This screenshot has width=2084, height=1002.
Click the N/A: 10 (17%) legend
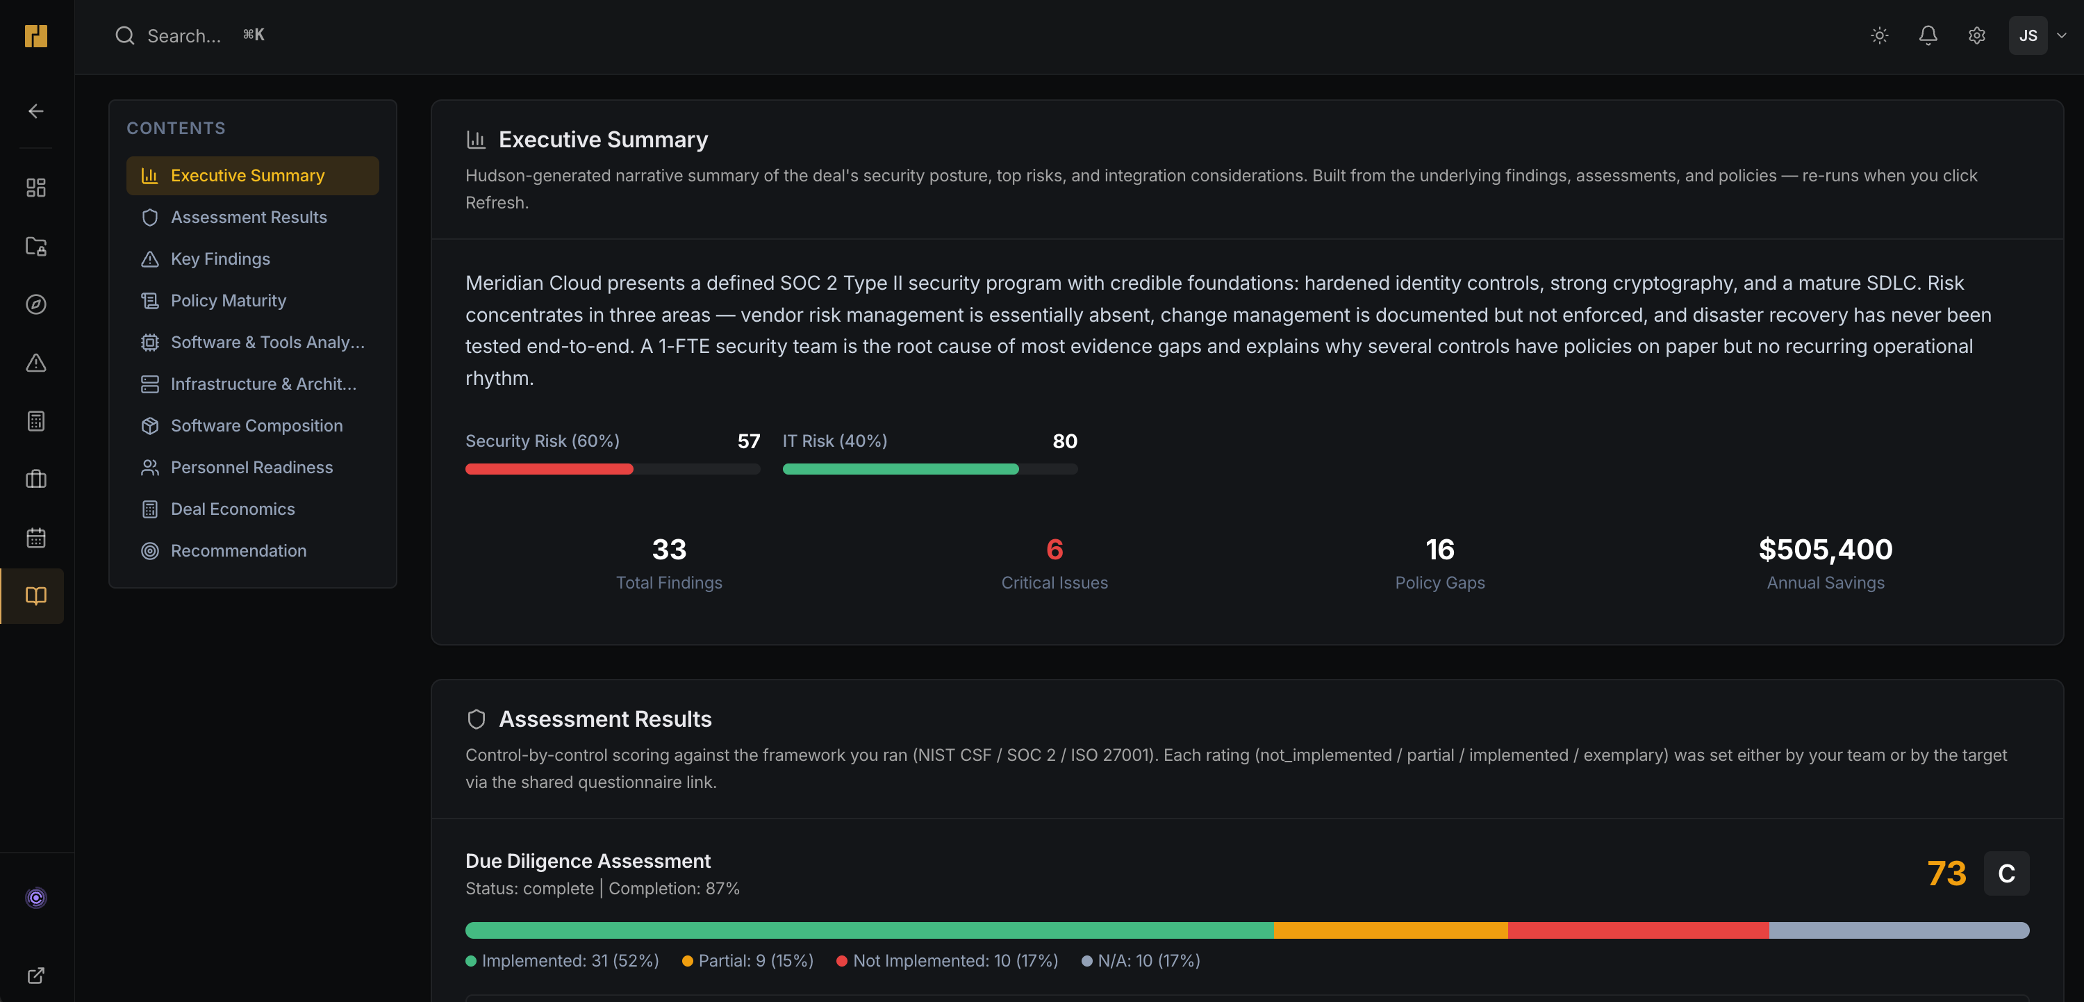[x=1141, y=961]
